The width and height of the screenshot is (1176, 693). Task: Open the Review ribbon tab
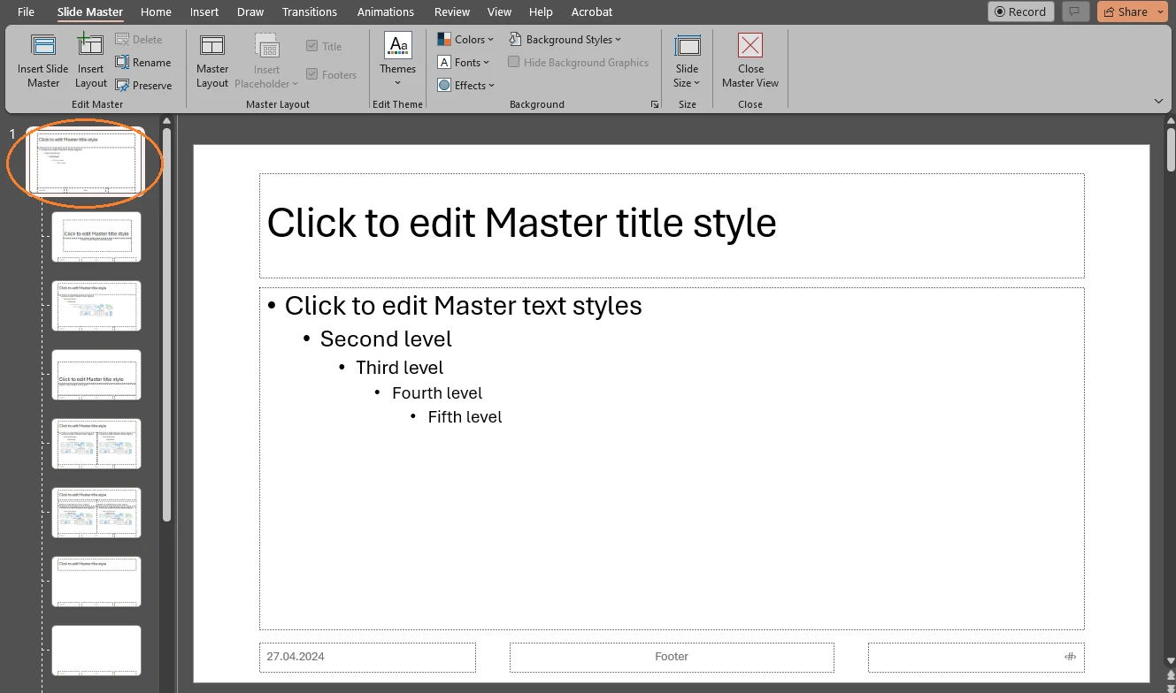pyautogui.click(x=451, y=11)
